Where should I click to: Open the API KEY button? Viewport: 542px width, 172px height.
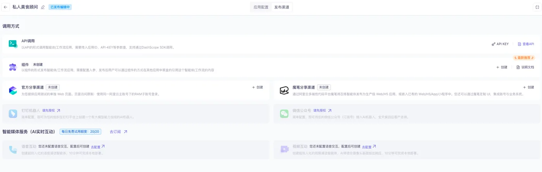(x=500, y=44)
